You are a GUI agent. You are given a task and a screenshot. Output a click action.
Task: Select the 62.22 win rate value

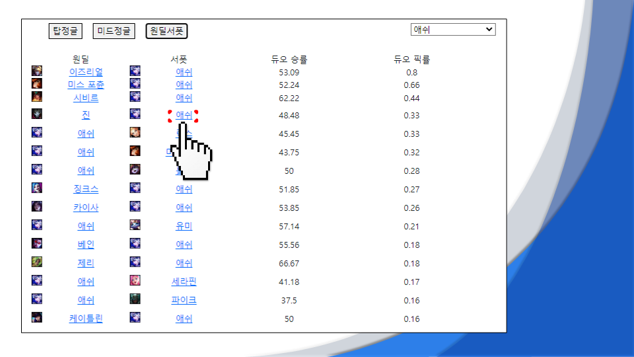pos(289,99)
